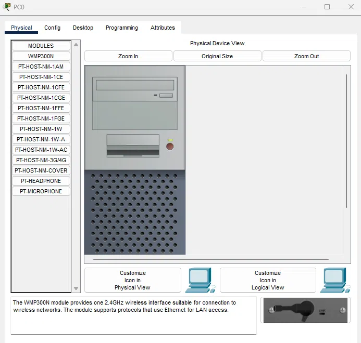Open the Attributes tab
The width and height of the screenshot is (361, 343).
tap(163, 28)
